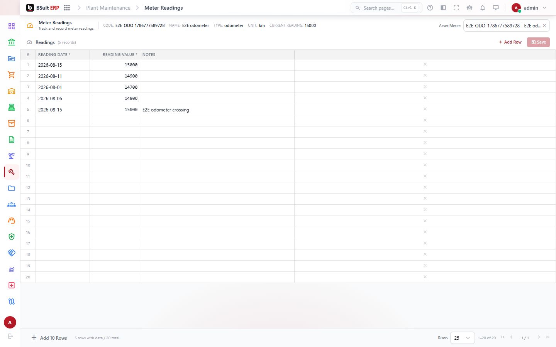Click the notes cell 'E2E odometer crossing'
The height and width of the screenshot is (347, 556).
pos(217,109)
